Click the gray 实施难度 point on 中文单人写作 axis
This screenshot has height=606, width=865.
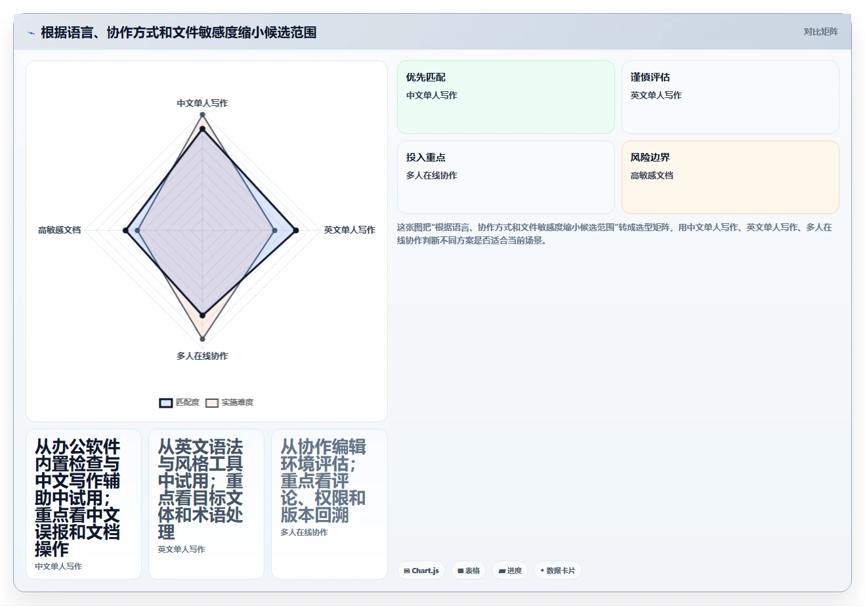point(202,115)
